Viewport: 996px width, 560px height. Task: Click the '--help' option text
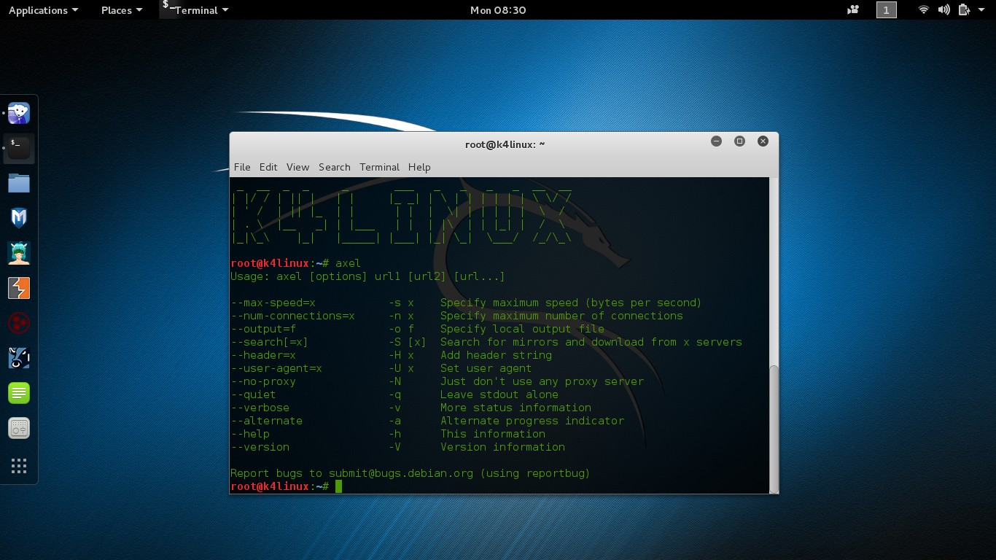[250, 434]
